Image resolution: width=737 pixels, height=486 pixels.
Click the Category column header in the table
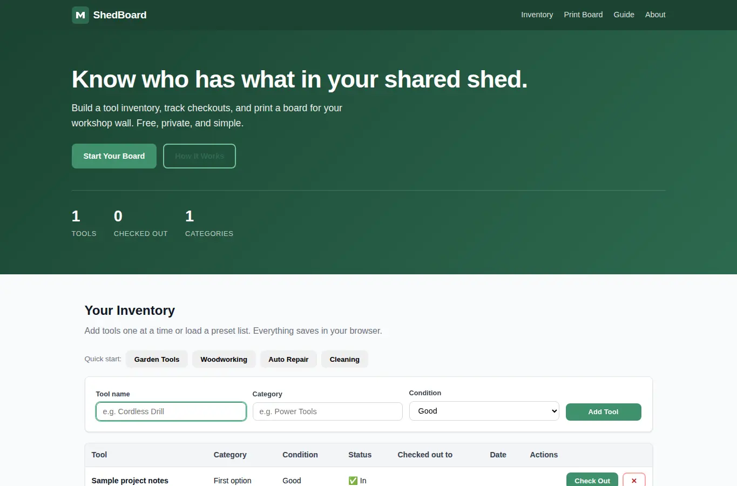[x=230, y=455]
